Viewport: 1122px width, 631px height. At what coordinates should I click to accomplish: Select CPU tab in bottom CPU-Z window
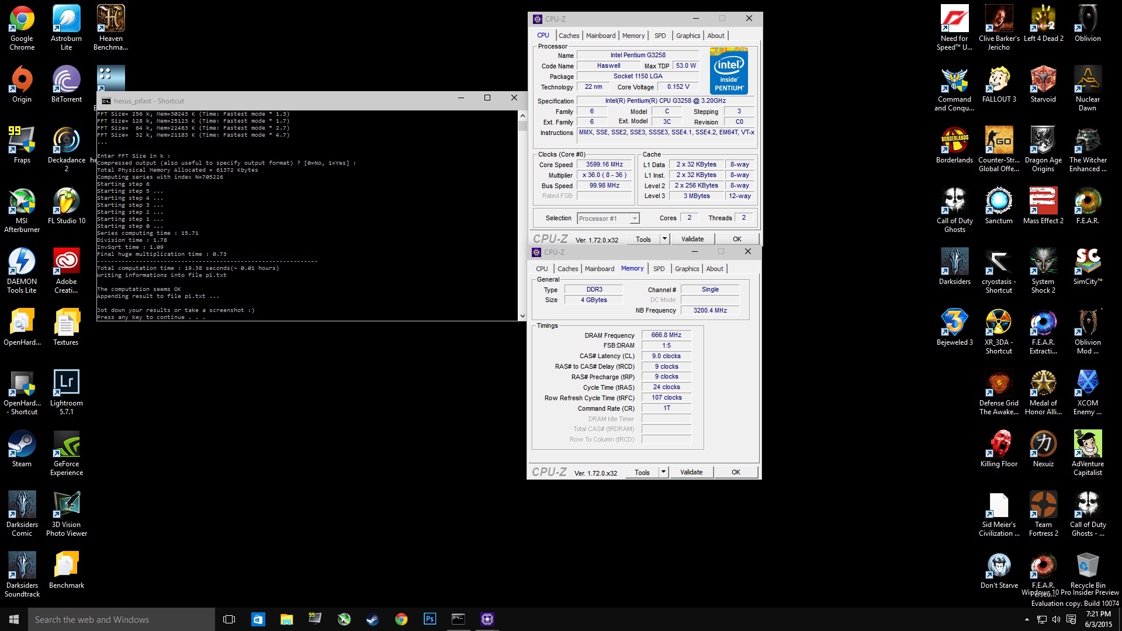[x=542, y=269]
